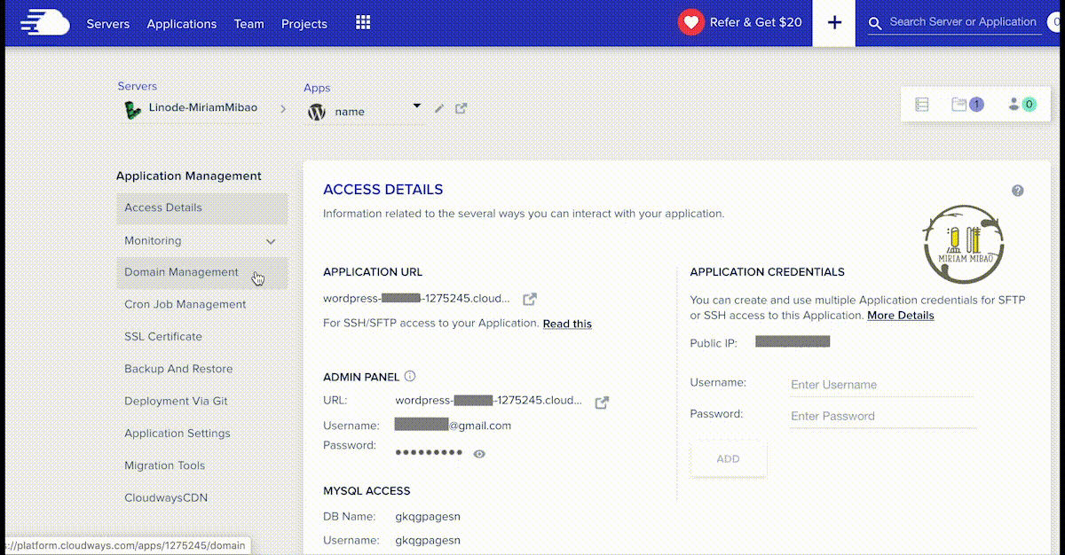This screenshot has width=1065, height=555.
Task: Click the Application URL wordpress link text
Action: [417, 299]
